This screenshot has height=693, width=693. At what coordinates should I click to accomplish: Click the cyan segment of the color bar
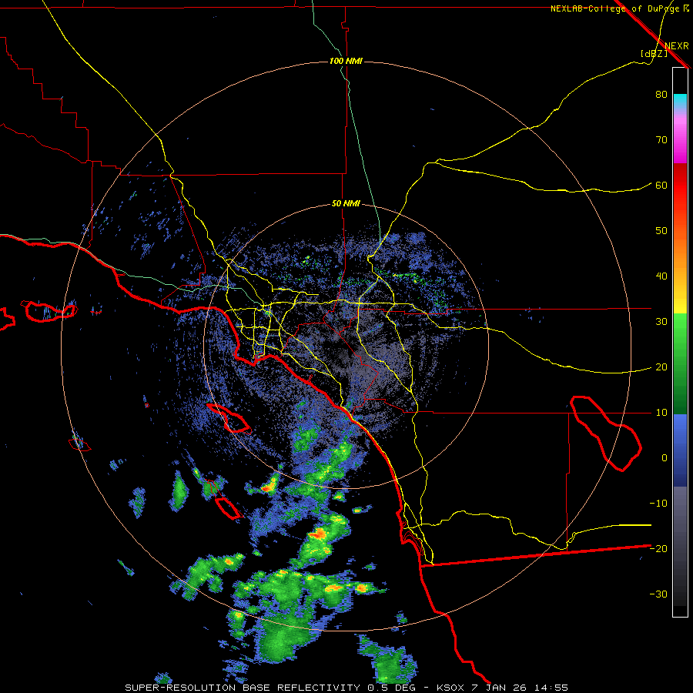pyautogui.click(x=680, y=101)
